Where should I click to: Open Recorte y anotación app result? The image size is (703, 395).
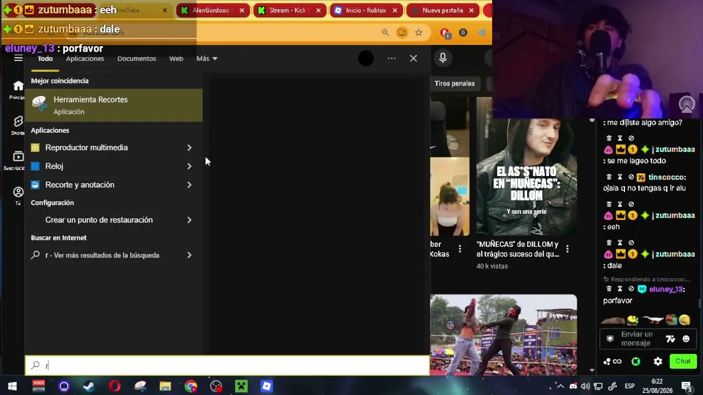point(80,185)
